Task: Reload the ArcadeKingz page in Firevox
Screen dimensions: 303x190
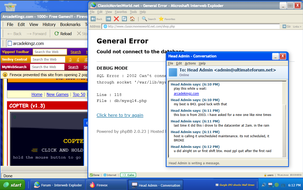Action: 63,34
